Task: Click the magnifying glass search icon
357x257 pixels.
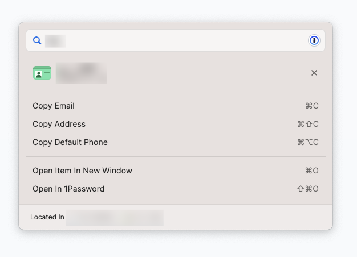Action: [x=37, y=40]
